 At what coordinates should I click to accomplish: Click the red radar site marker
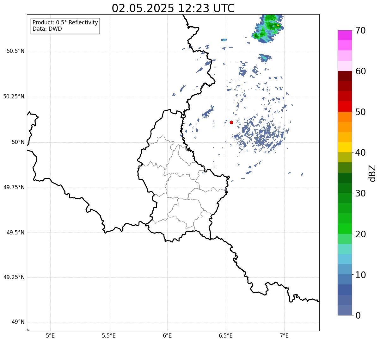(231, 122)
